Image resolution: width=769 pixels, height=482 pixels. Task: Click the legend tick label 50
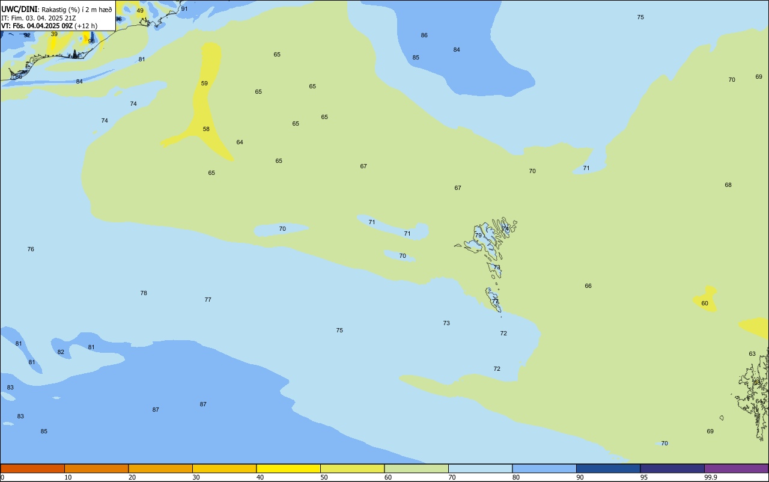tap(324, 477)
